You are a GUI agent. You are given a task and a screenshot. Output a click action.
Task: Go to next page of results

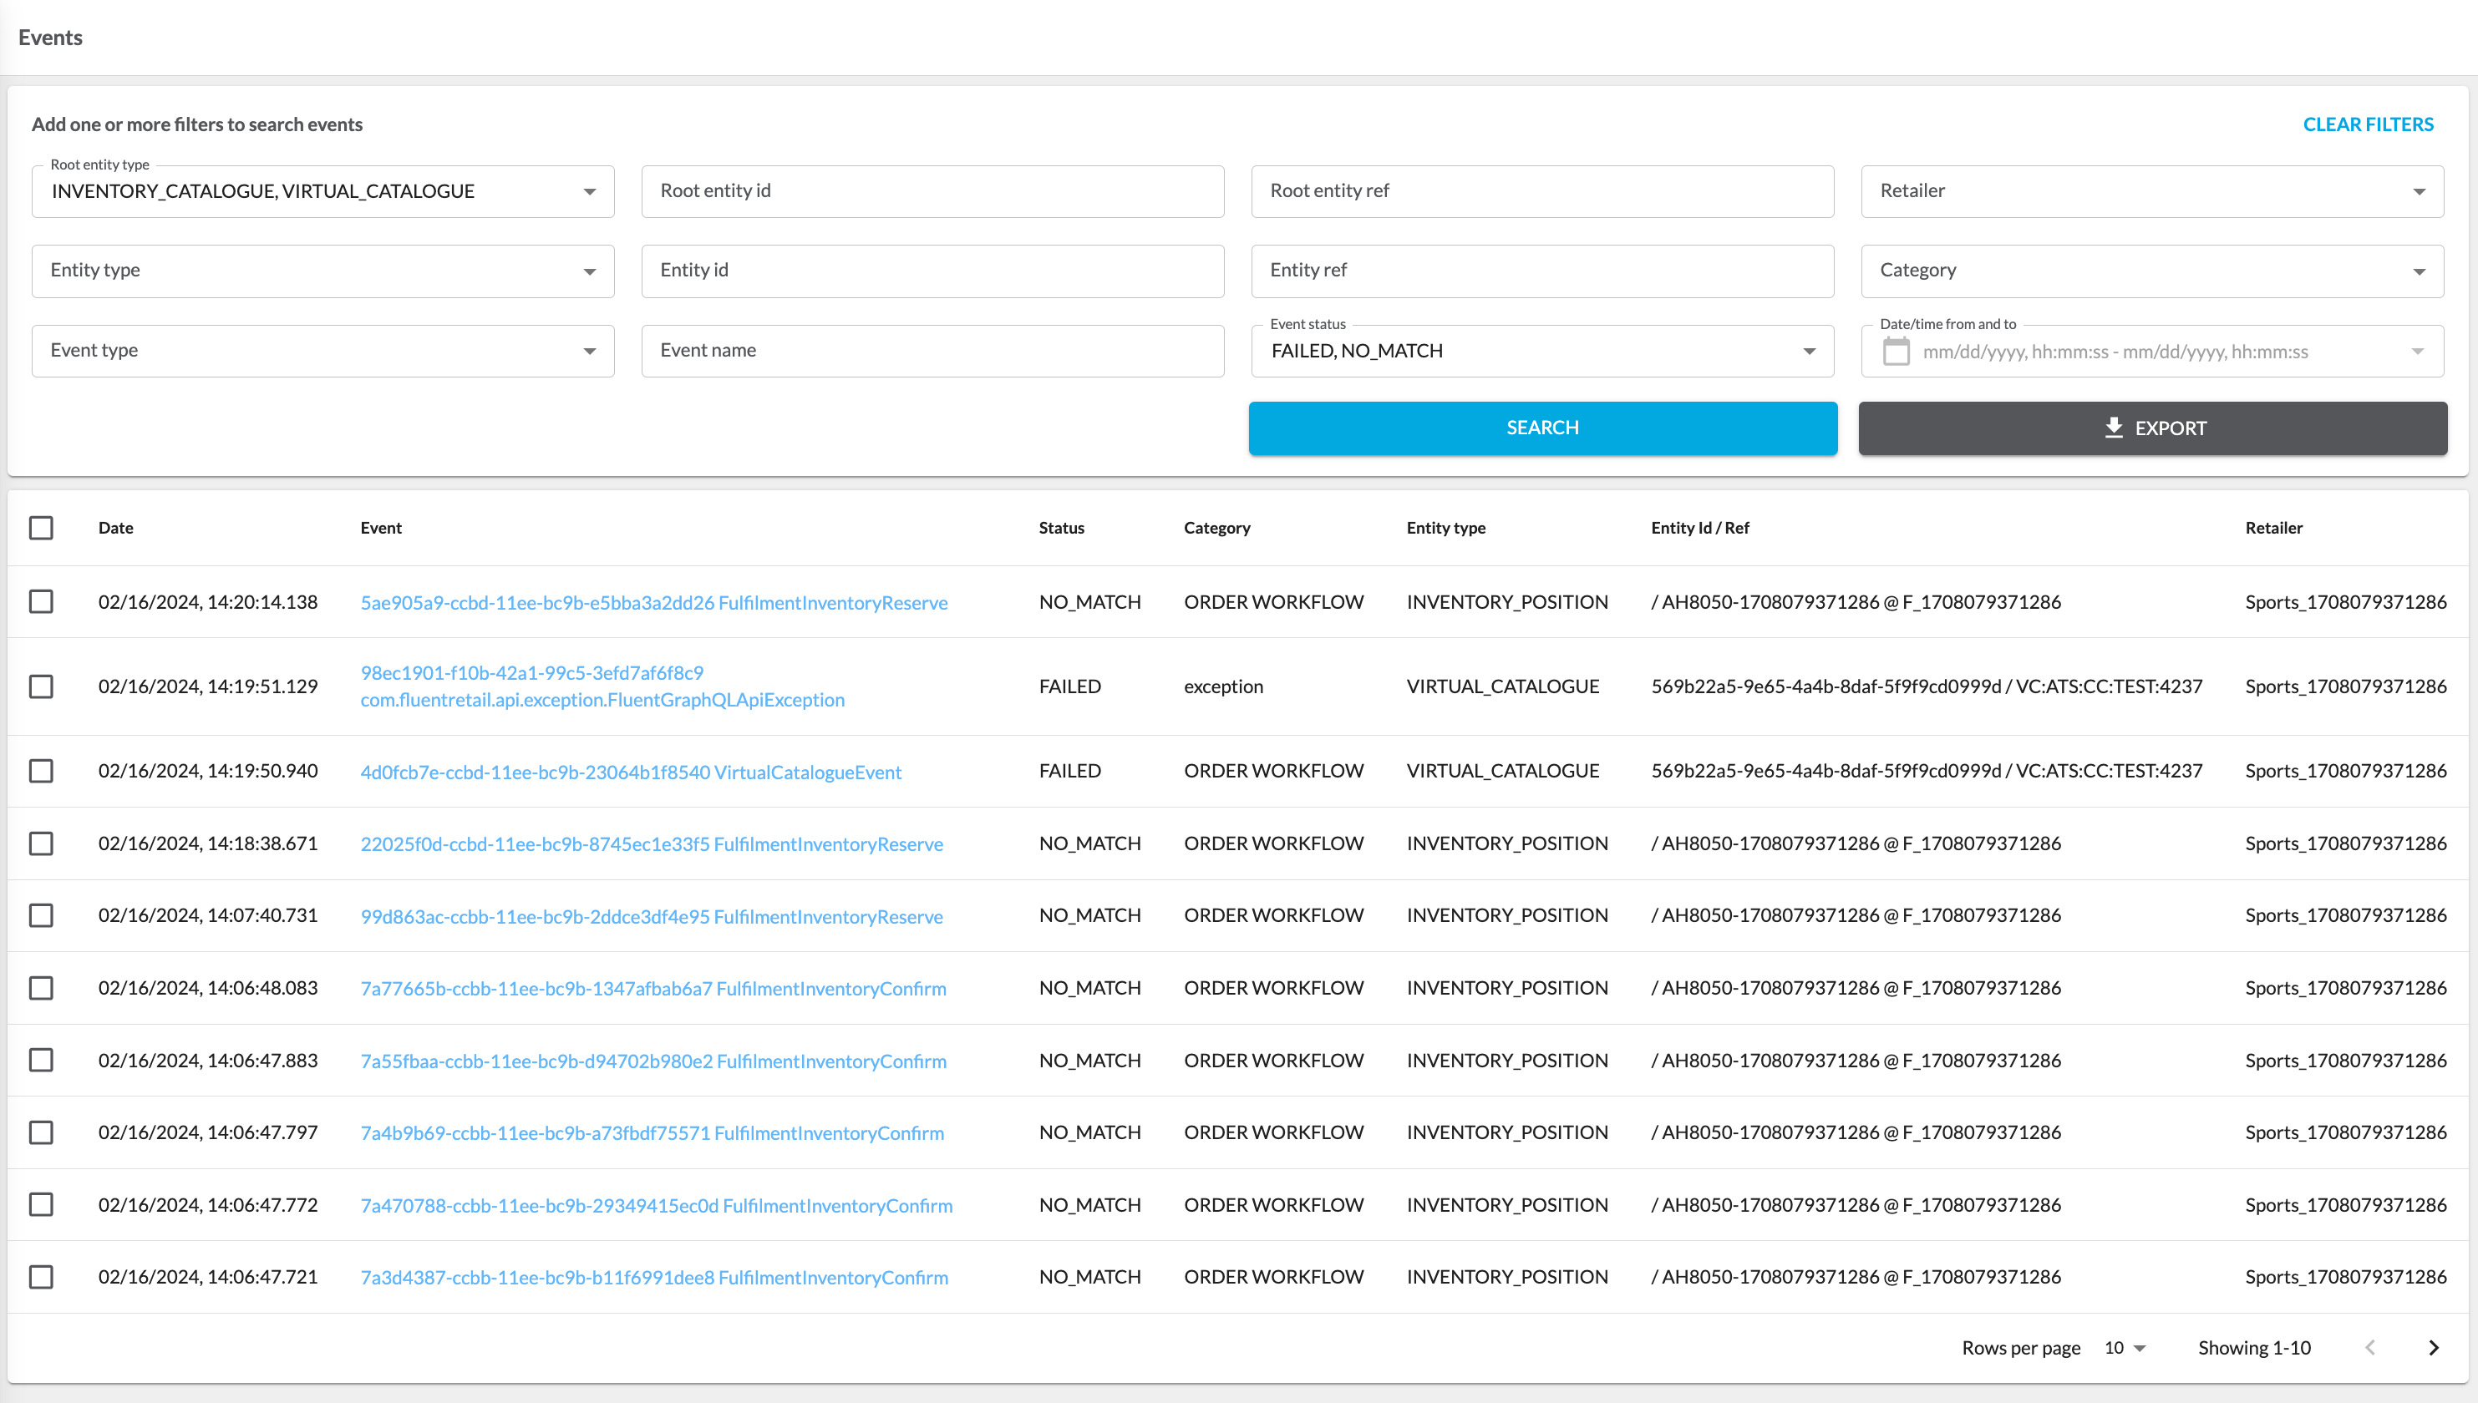tap(2433, 1347)
